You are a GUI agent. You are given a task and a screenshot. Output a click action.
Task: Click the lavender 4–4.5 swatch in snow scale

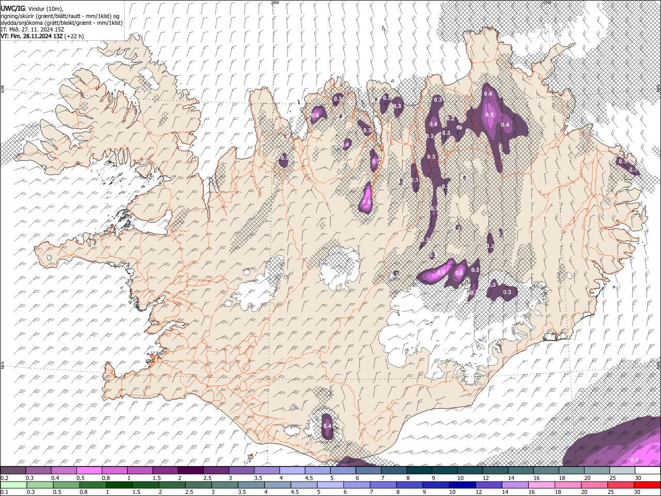292,471
